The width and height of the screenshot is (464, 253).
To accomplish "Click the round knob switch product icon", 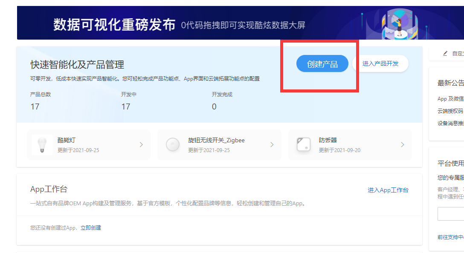I will click(x=173, y=145).
